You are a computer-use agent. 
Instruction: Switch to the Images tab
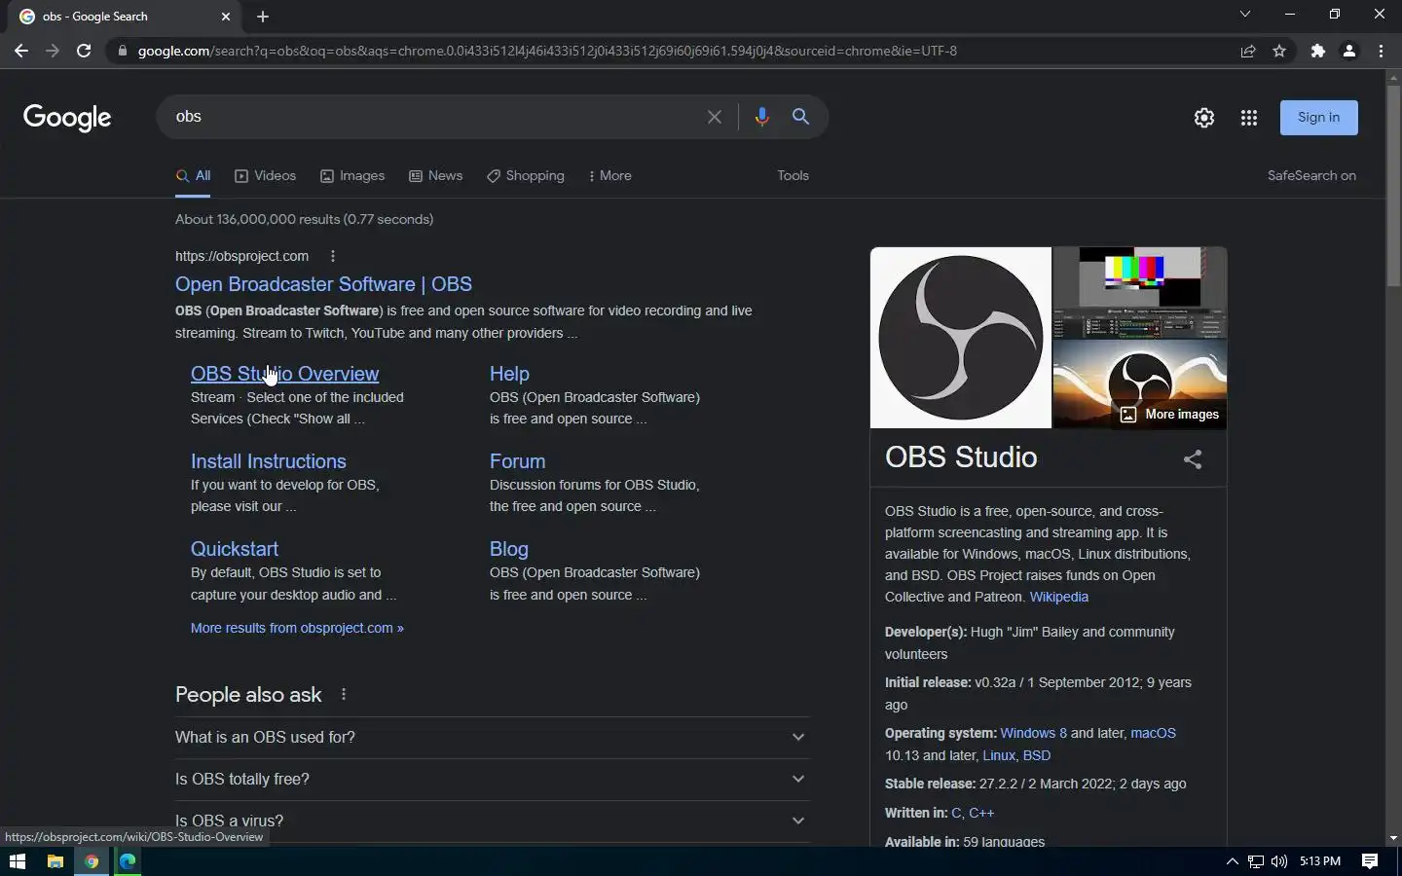[x=352, y=176]
